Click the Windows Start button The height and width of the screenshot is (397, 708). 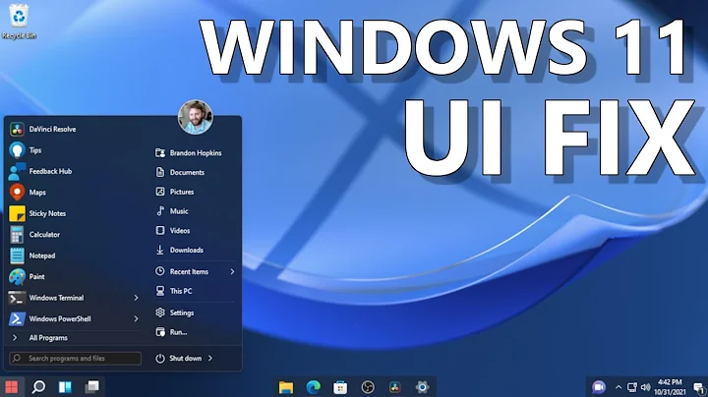point(11,386)
